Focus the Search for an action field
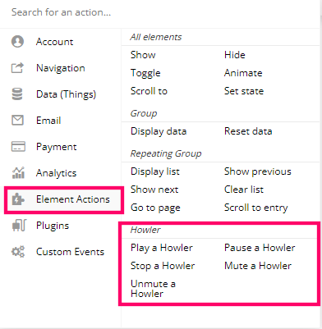Image resolution: width=322 pixels, height=329 pixels. tap(159, 12)
